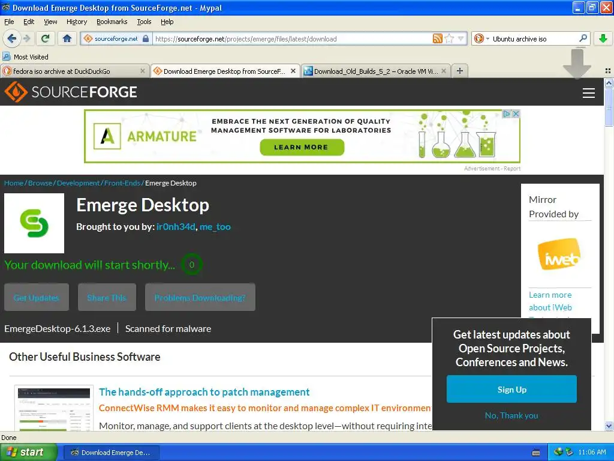This screenshot has width=614, height=461.
Task: Click the address bar URL field
Action: tap(292, 39)
